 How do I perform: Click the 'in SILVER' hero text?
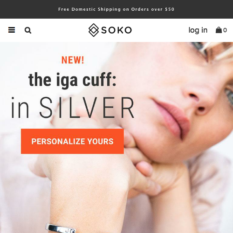tap(73, 108)
